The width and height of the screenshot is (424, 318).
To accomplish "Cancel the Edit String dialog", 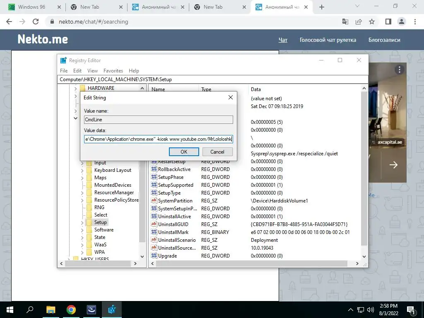I will pyautogui.click(x=217, y=152).
